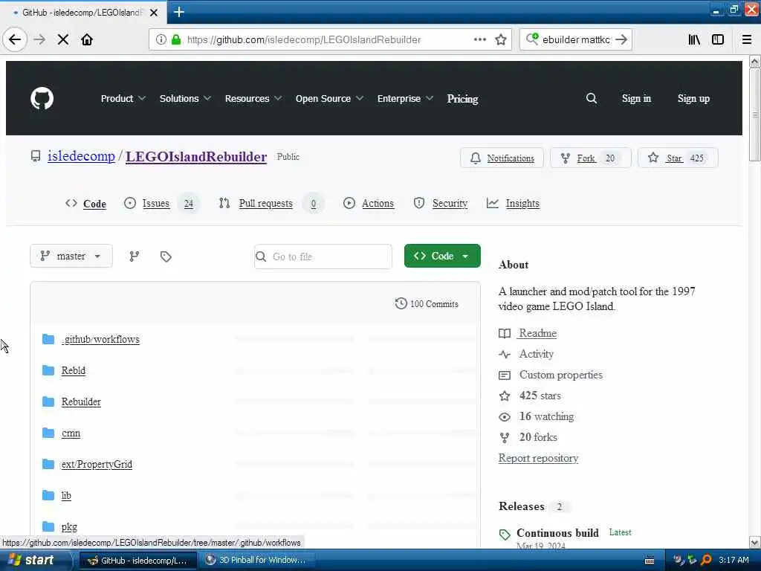
Task: Open the Pricing page
Action: pos(462,99)
